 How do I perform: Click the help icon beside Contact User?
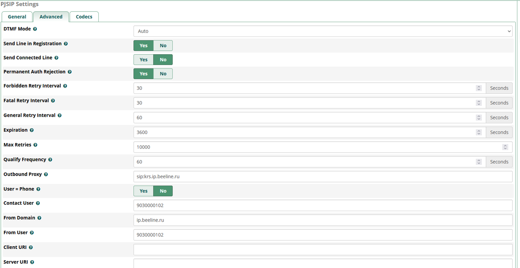click(x=38, y=203)
